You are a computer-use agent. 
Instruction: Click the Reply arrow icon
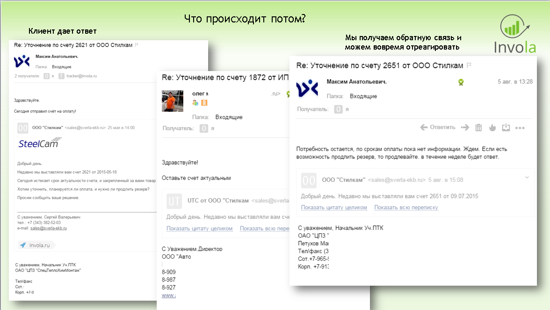click(x=424, y=127)
